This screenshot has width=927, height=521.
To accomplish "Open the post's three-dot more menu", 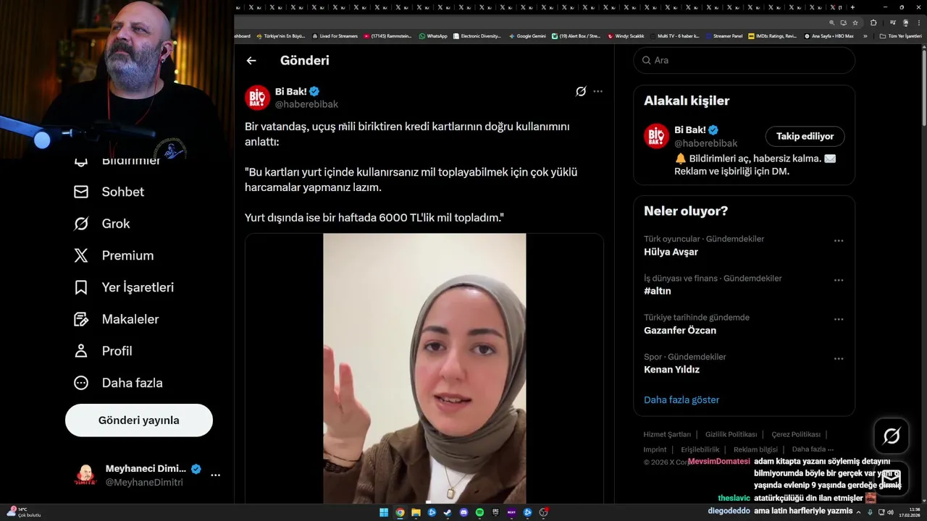I will [597, 91].
